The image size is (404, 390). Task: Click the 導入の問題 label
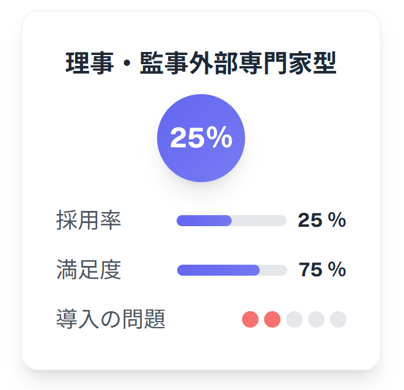(111, 319)
